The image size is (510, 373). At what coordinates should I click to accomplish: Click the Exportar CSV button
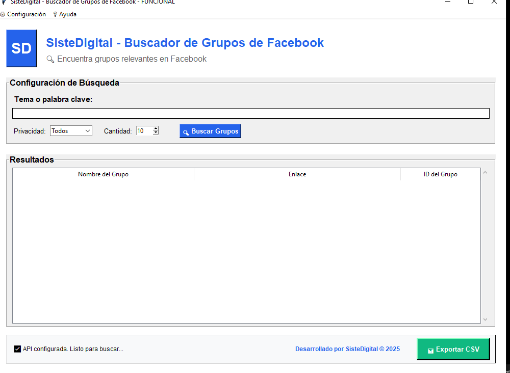[x=453, y=349]
